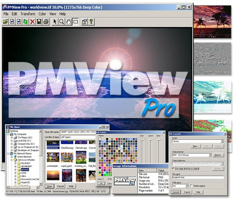The width and height of the screenshot is (245, 200).
Task: Collapse the My Computer tree node
Action: pos(8,134)
